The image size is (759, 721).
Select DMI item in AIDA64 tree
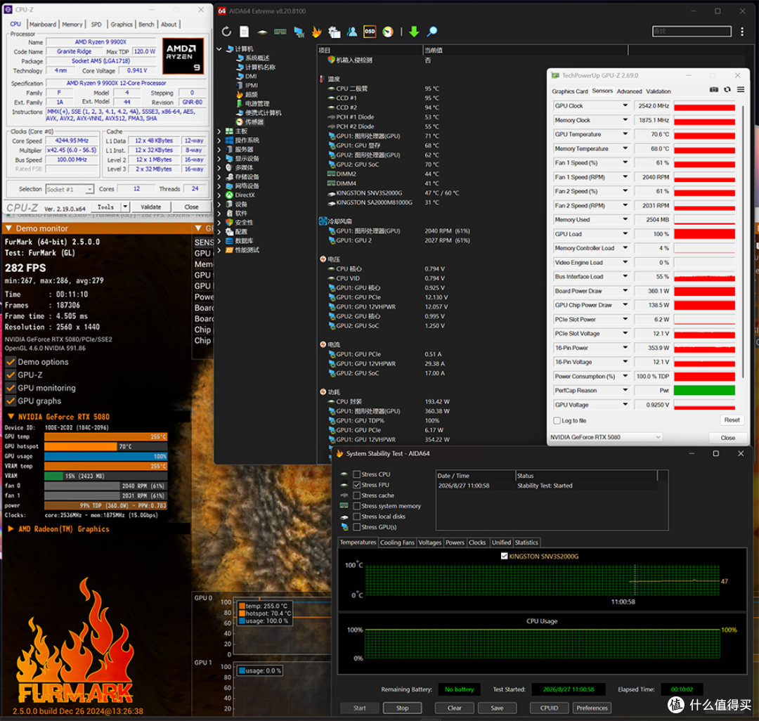247,76
